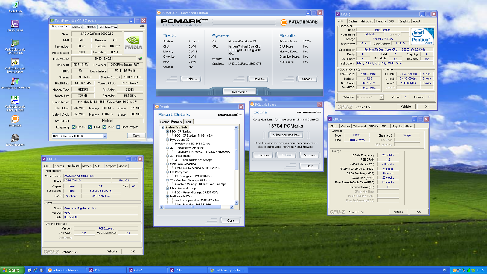Click the Intel Pentium inside logo in CPU-Z
The image size is (487, 274).
click(422, 36)
